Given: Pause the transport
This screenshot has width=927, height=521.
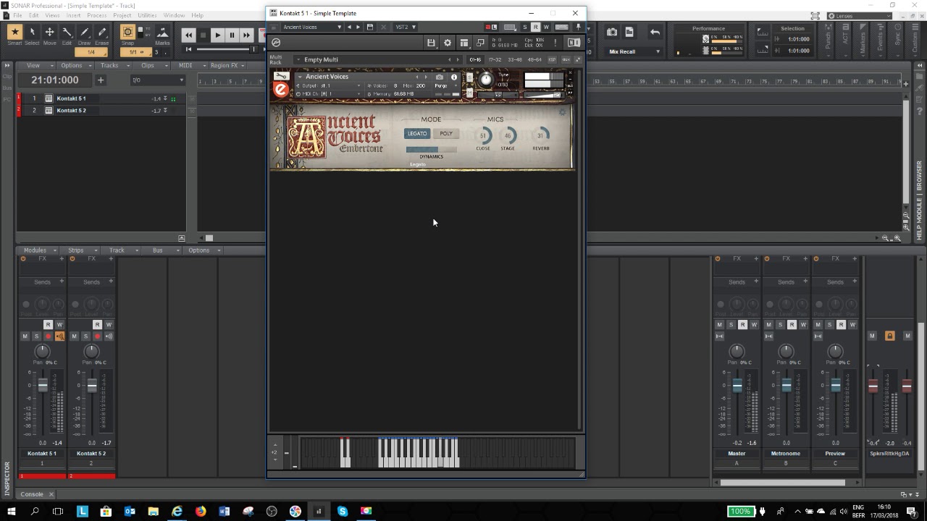Looking at the screenshot, I should click(232, 35).
